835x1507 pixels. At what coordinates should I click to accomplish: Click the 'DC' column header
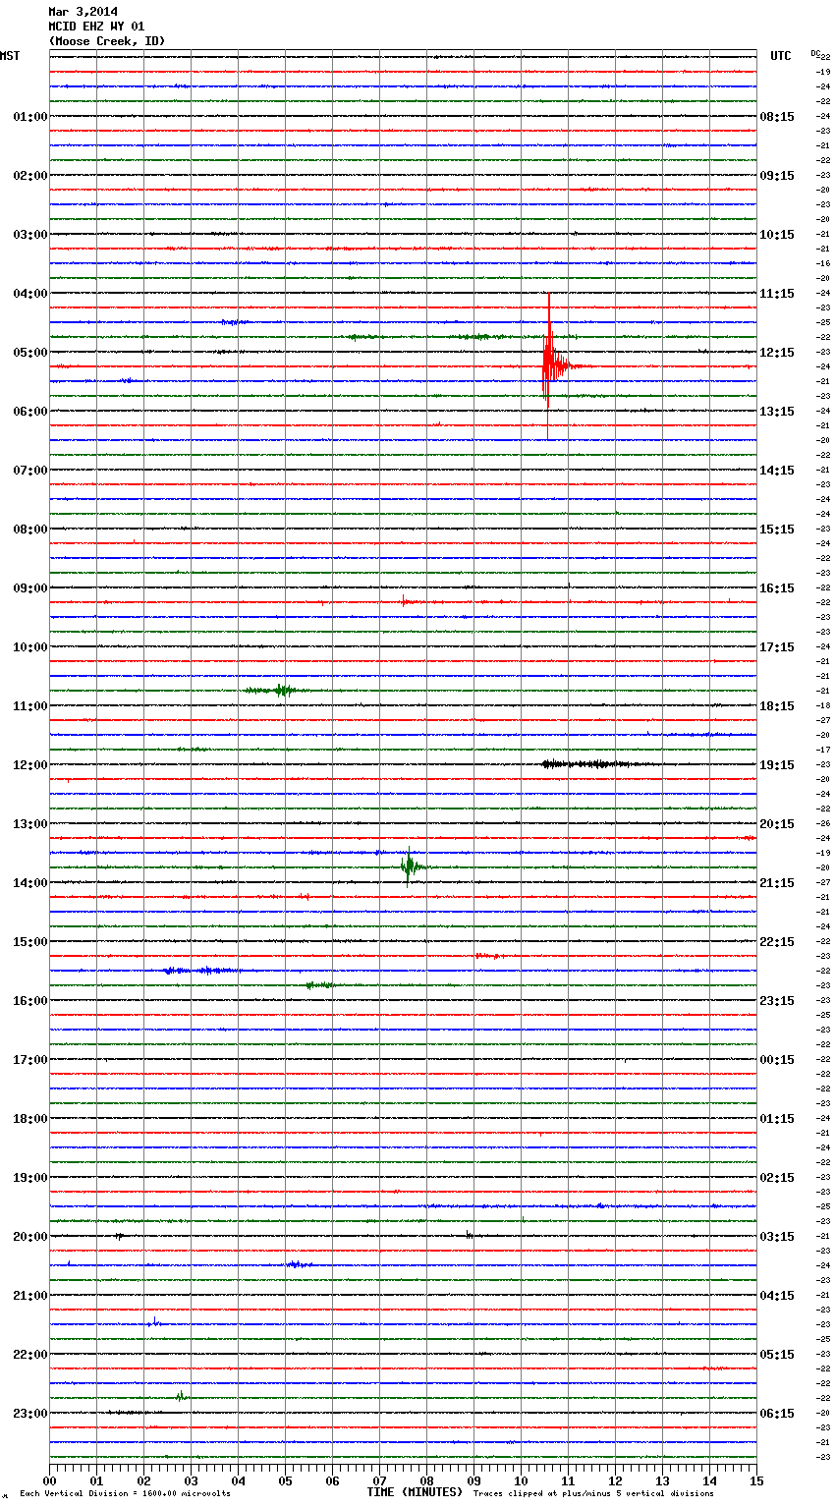(x=814, y=53)
